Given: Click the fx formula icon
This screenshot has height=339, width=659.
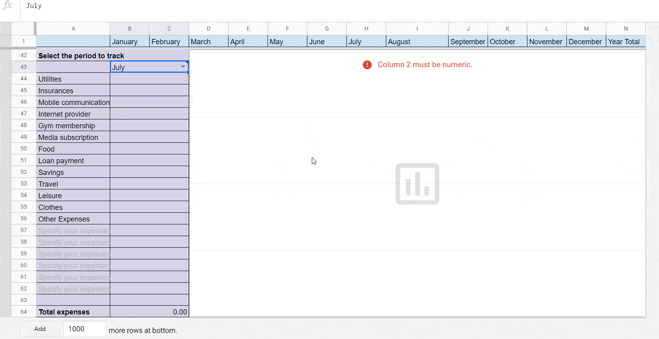Looking at the screenshot, I should point(8,6).
